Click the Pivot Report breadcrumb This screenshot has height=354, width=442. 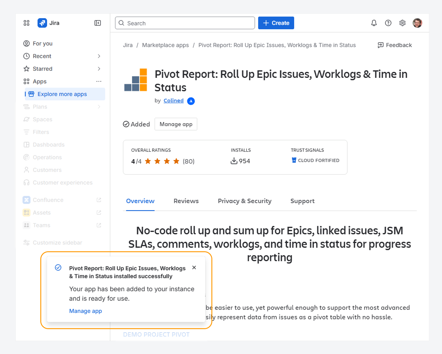tap(277, 45)
